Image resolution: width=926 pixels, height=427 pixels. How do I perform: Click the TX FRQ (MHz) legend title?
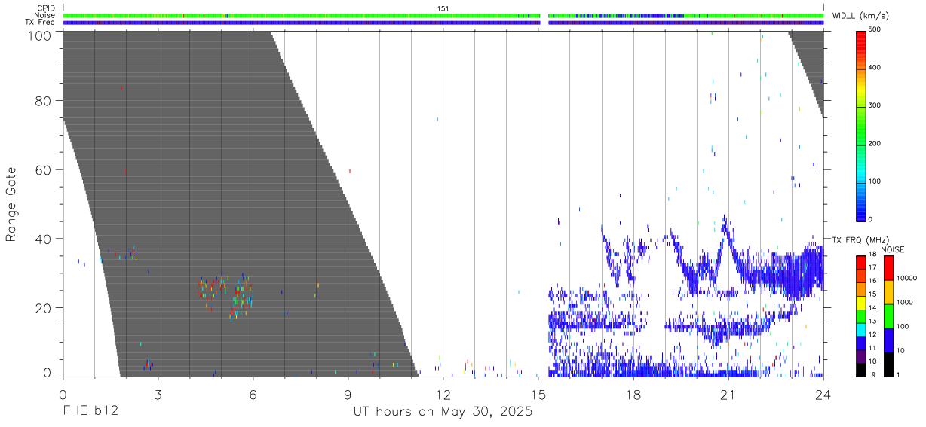[859, 239]
